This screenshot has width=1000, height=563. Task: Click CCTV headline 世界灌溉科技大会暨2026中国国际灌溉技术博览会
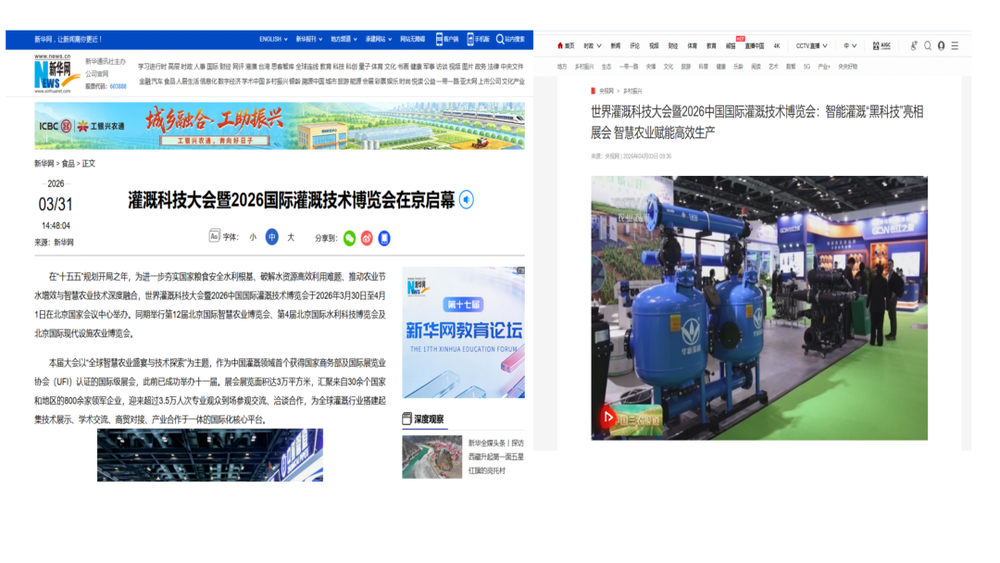757,122
